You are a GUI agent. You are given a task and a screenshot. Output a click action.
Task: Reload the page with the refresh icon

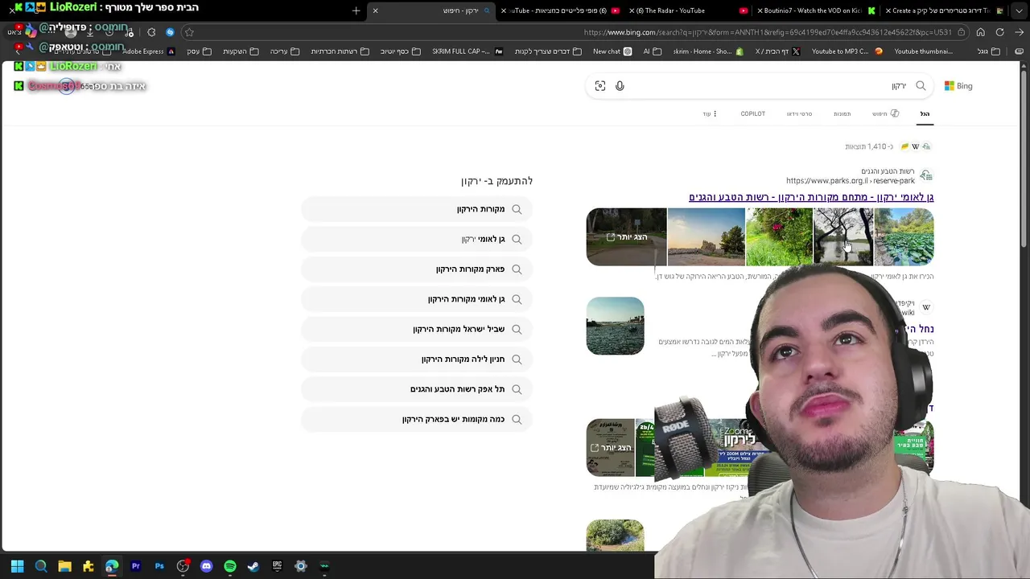[999, 32]
